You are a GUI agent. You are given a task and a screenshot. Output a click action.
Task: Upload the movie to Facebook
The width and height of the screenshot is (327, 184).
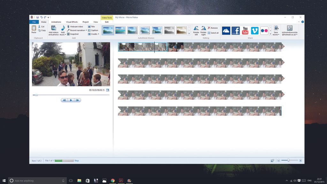click(x=236, y=30)
